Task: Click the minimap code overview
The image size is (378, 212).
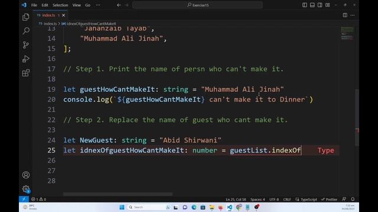Action: coord(347,34)
